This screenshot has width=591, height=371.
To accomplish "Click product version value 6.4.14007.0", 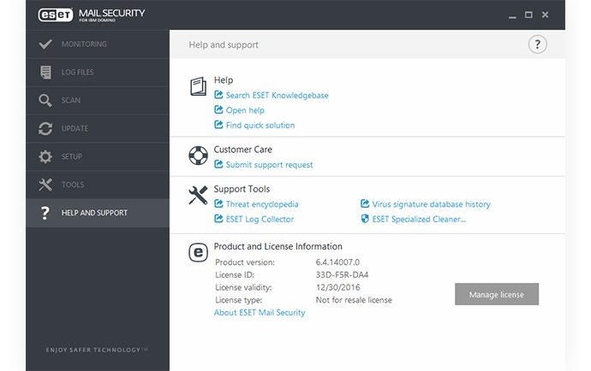I will [x=337, y=262].
